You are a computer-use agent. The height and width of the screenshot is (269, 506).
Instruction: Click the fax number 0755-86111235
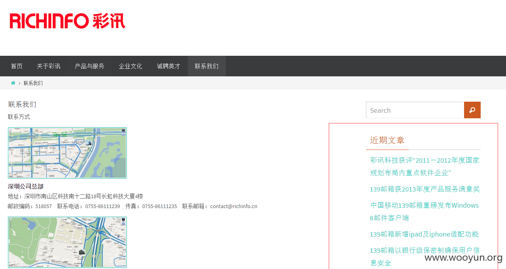159,206
